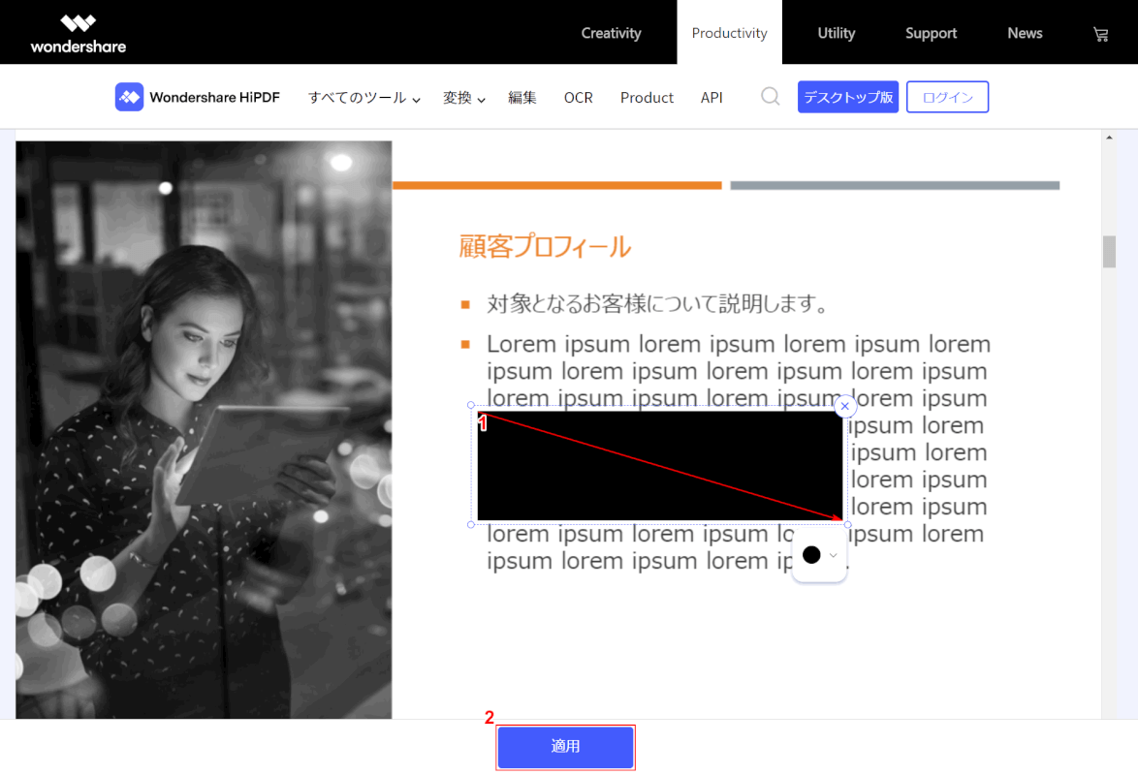The width and height of the screenshot is (1138, 775).
Task: Expand the すべてのツール menu
Action: 364,98
